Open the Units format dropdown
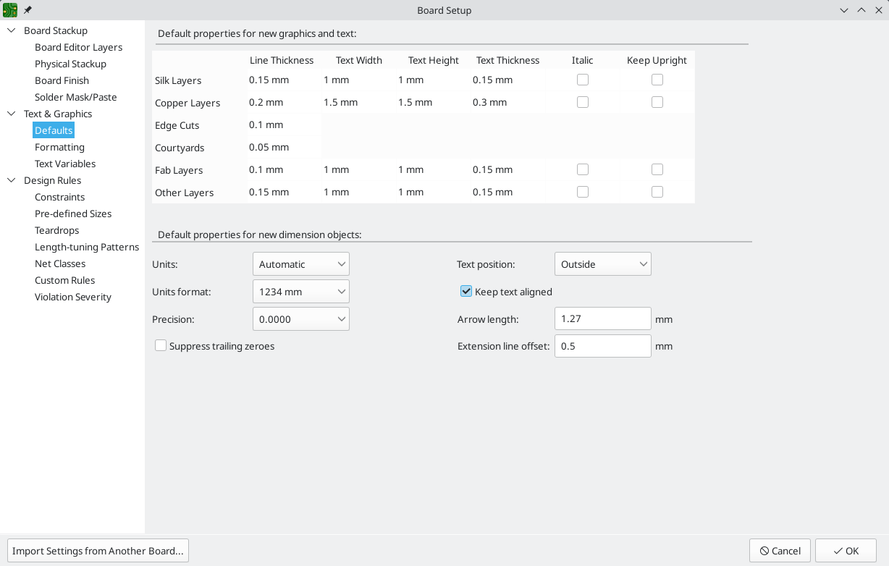The height and width of the screenshot is (566, 889). click(301, 292)
